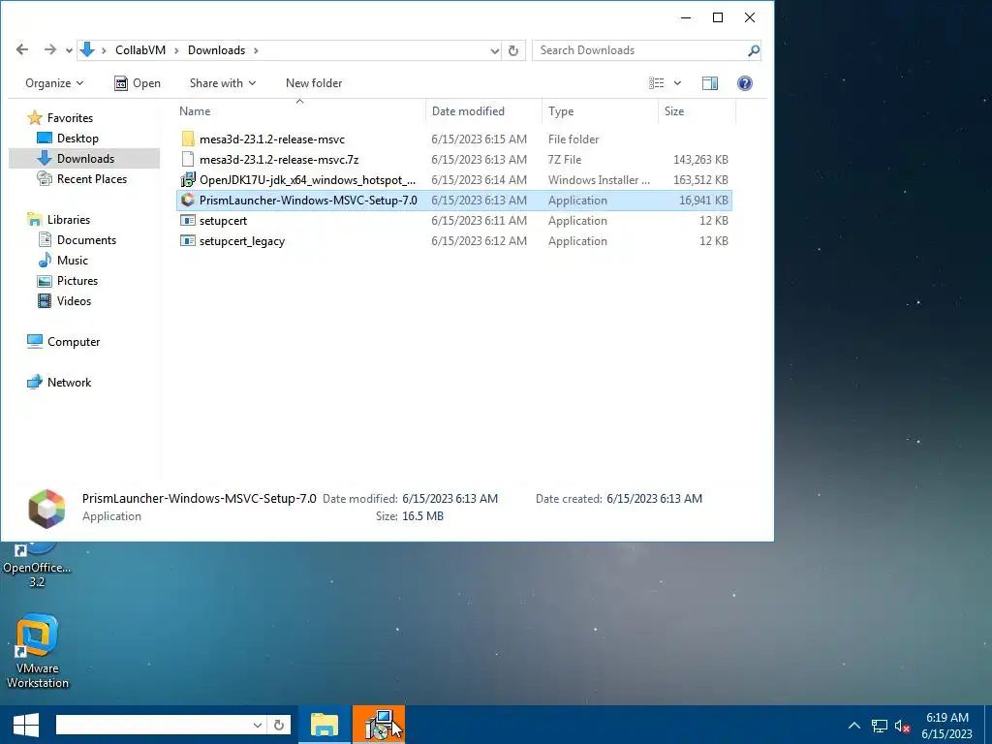Open the Windows Start button
The width and height of the screenshot is (992, 744).
tap(25, 725)
